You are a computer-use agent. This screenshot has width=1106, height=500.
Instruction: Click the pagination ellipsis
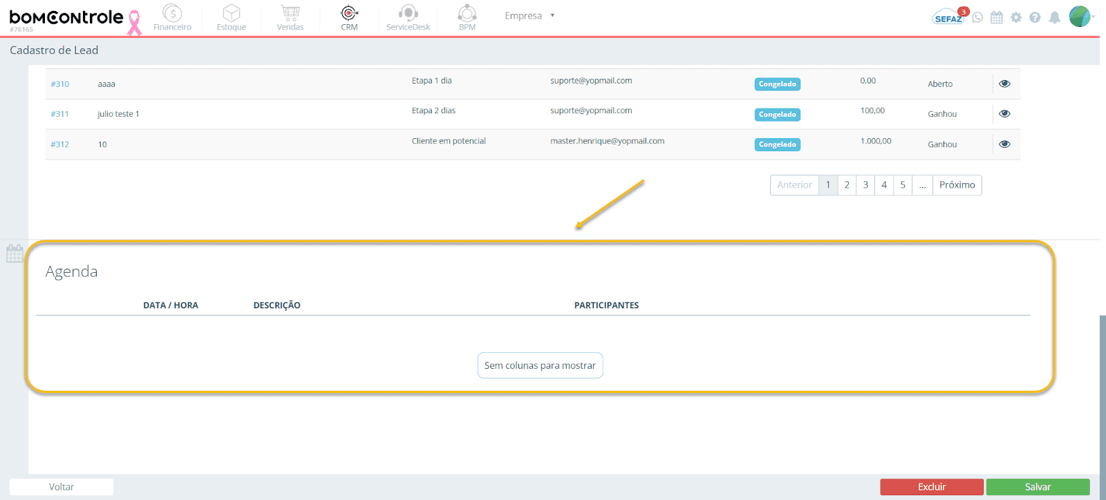[922, 185]
